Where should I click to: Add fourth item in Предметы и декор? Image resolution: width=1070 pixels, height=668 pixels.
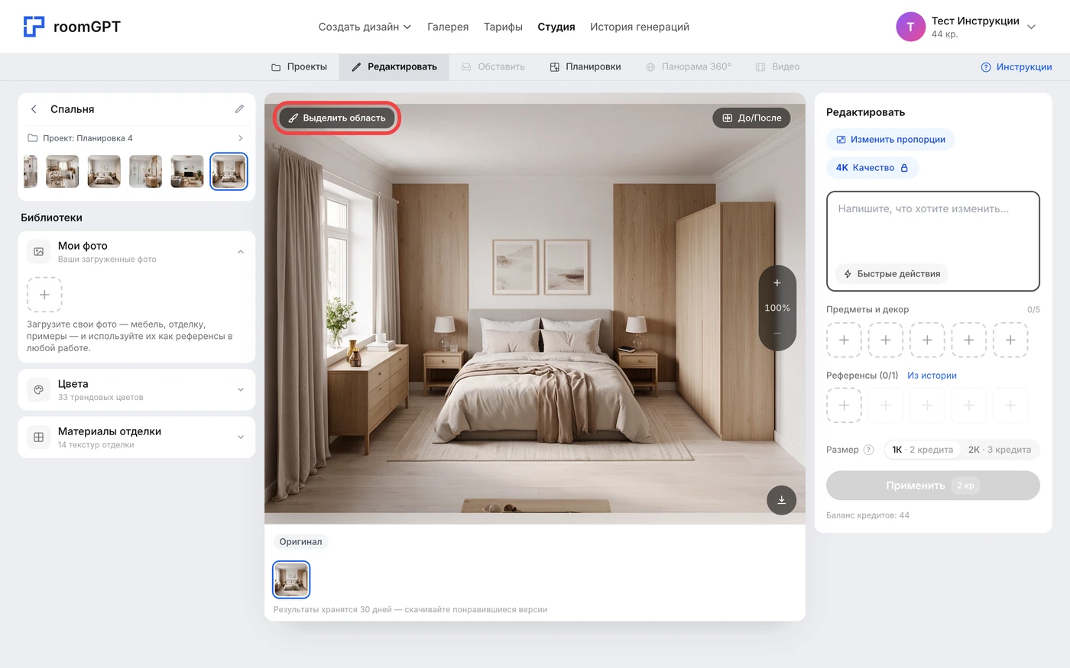point(968,340)
